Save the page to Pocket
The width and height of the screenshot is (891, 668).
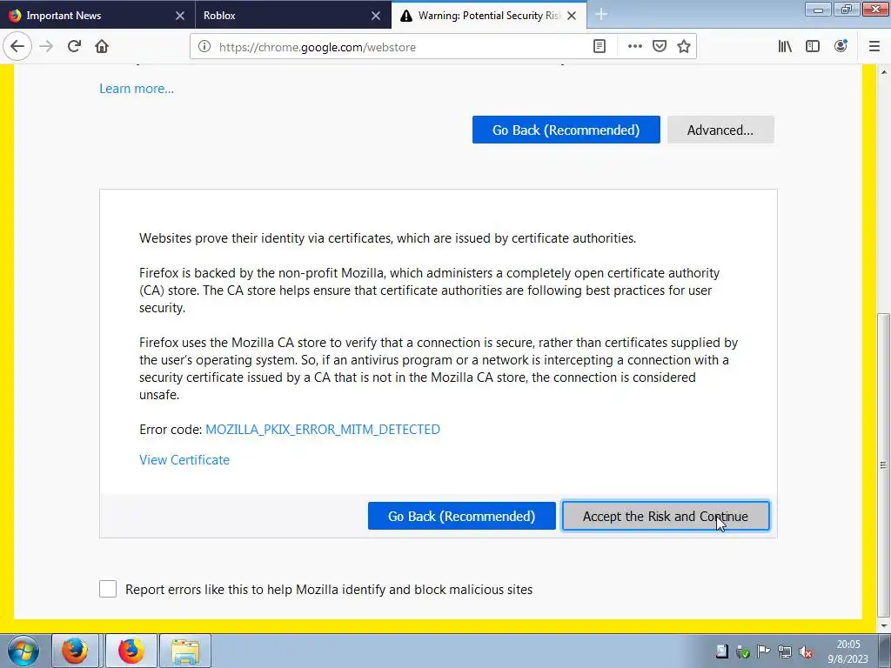[x=660, y=47]
